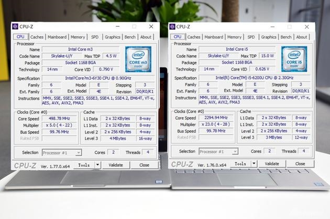
Task: Click the 12-way Level 3 associativity value
Action: pos(301,137)
